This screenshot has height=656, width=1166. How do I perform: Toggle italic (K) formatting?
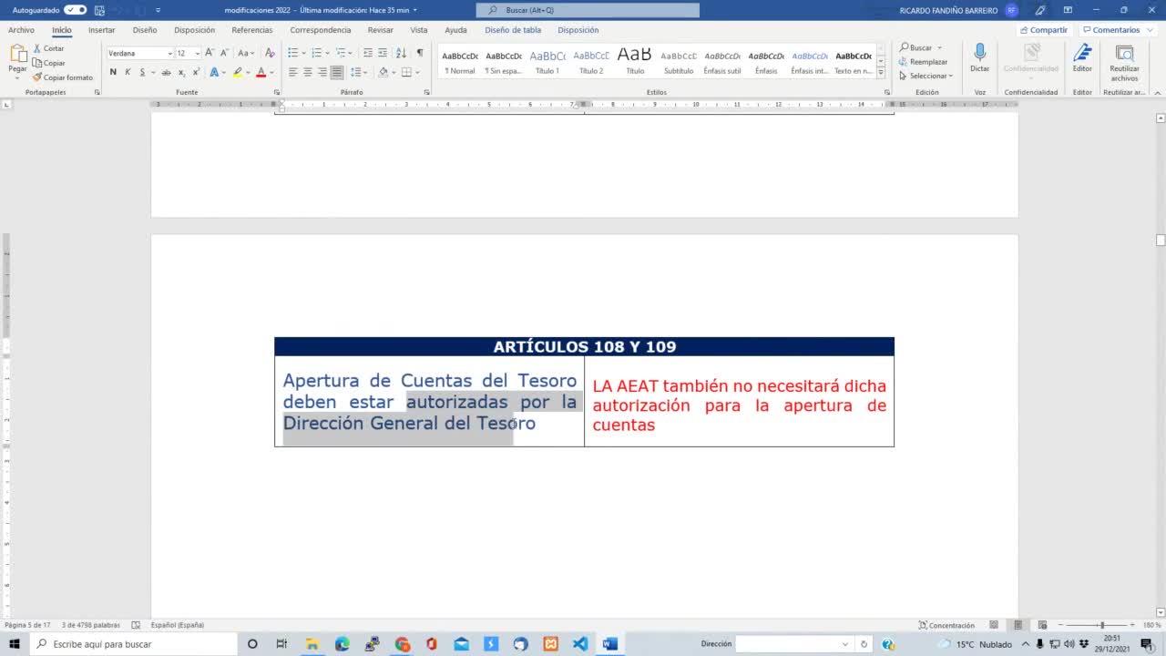click(x=128, y=72)
